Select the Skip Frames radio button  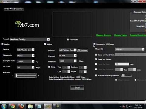coord(116,80)
